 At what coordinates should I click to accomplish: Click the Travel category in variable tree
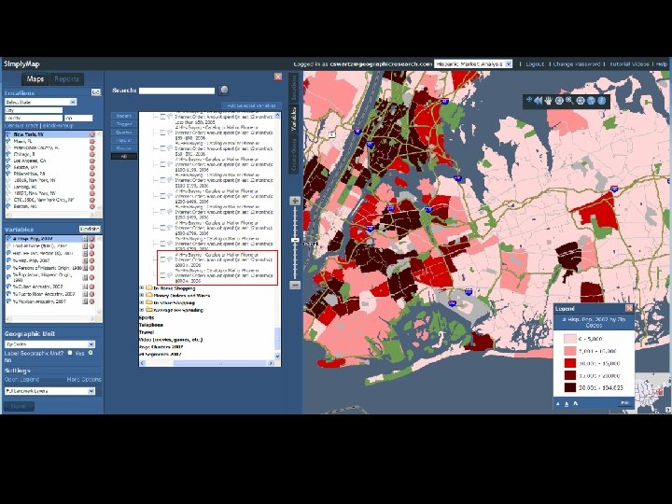[147, 332]
